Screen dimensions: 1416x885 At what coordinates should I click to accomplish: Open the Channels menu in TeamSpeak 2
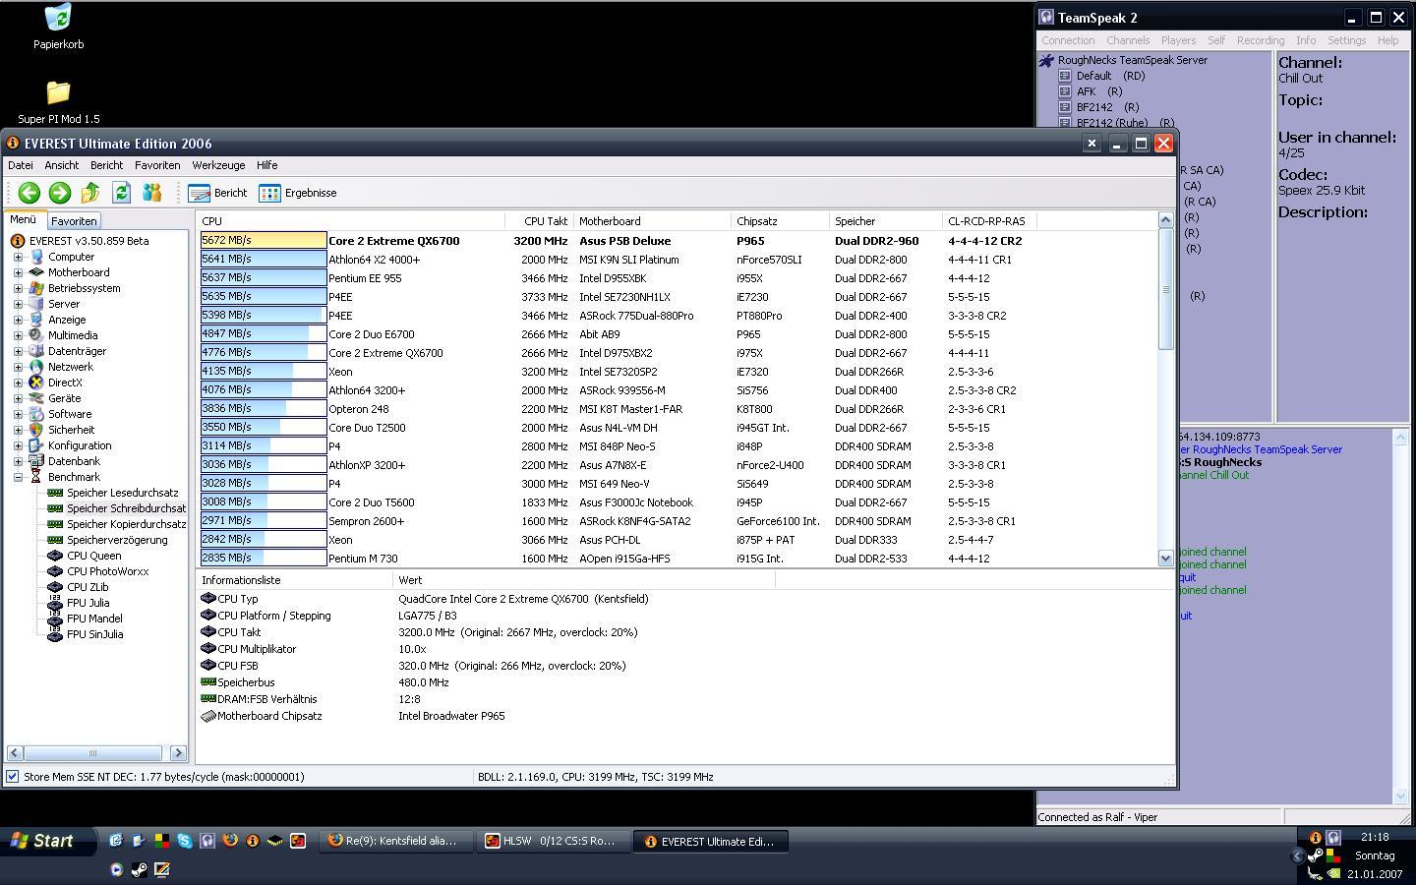click(1128, 40)
